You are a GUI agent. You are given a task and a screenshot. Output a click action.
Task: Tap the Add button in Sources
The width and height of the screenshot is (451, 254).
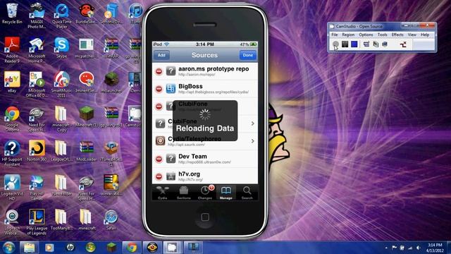tap(161, 55)
